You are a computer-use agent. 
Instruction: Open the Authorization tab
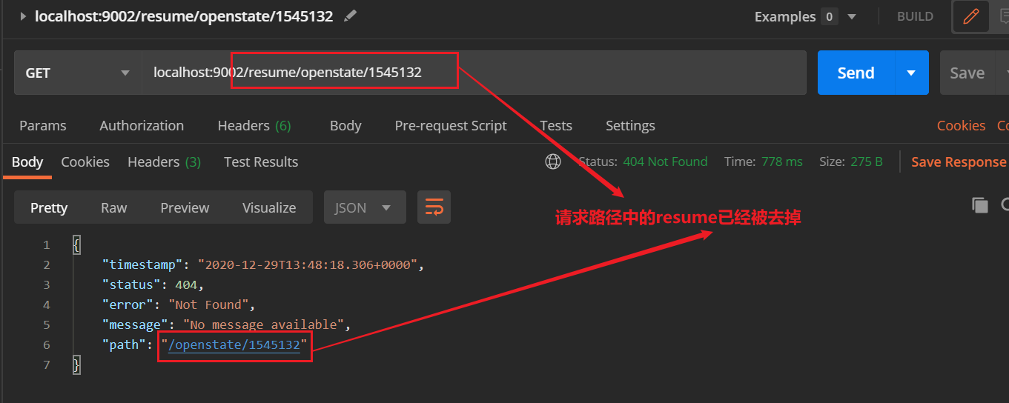(142, 125)
